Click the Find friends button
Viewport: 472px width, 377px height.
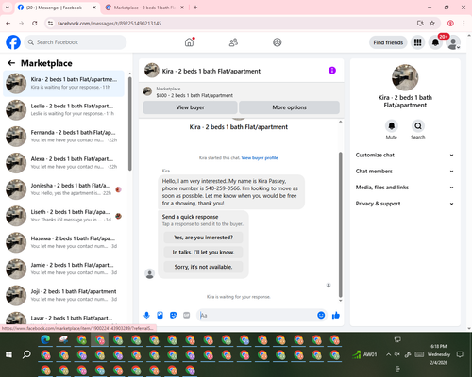[x=388, y=42]
